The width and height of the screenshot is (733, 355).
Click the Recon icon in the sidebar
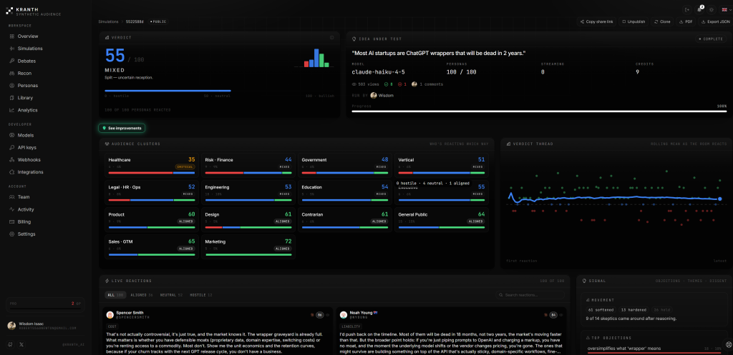11,74
